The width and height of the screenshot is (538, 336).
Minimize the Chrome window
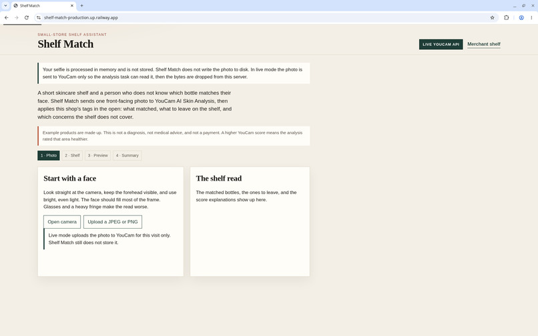click(x=515, y=5)
